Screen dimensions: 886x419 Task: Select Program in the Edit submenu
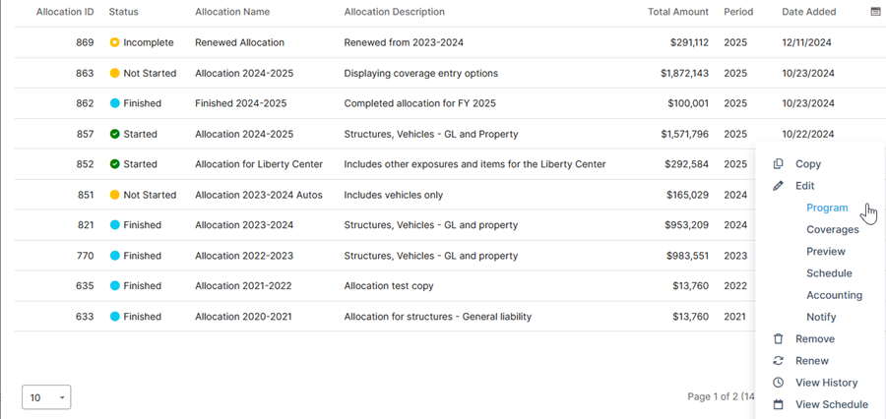[x=827, y=208]
